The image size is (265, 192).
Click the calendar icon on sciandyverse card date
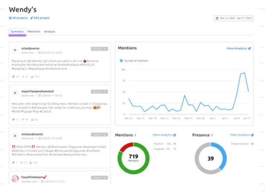coord(39,53)
